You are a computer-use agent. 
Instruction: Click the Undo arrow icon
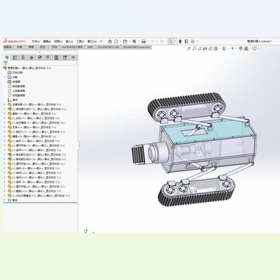153,41
